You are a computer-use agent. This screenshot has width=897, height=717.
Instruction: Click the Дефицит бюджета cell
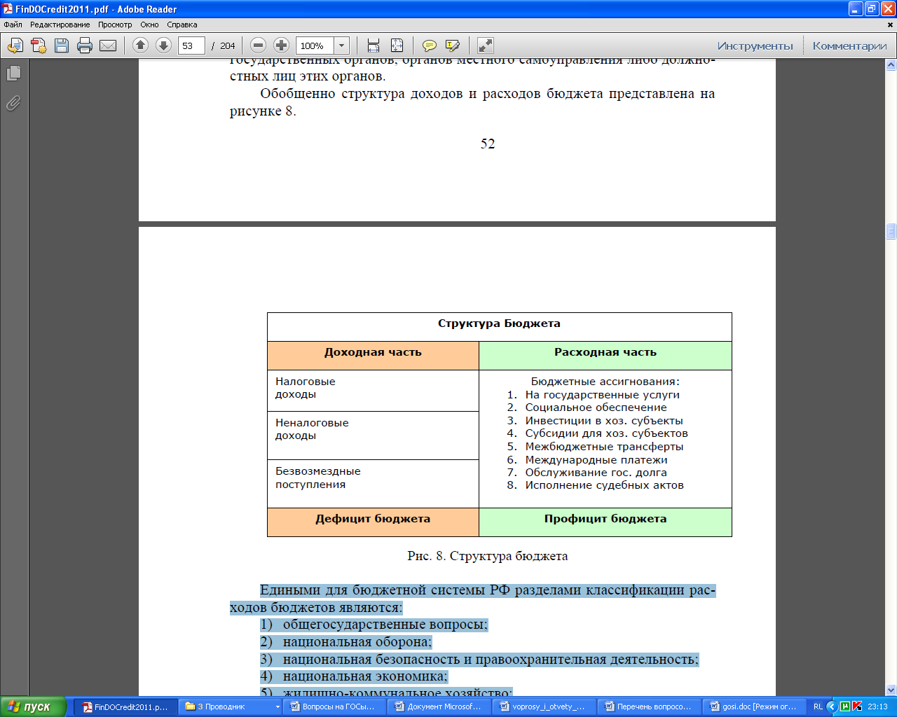(373, 522)
